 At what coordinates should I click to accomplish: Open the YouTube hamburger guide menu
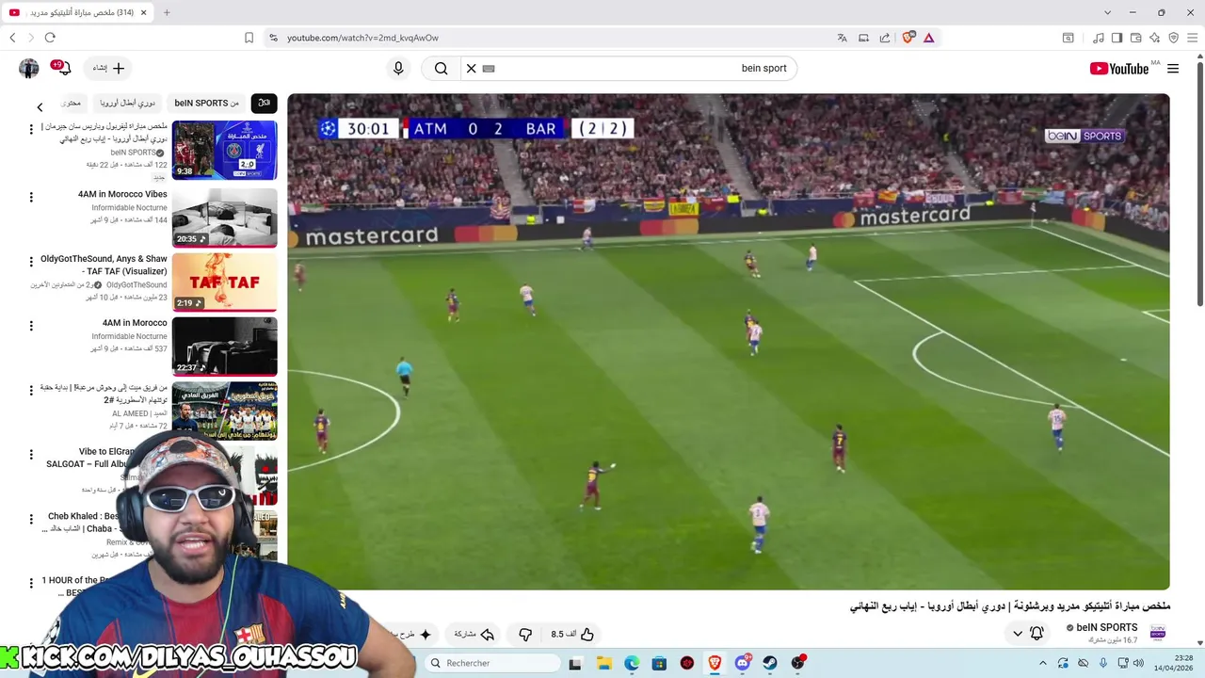(x=1173, y=68)
